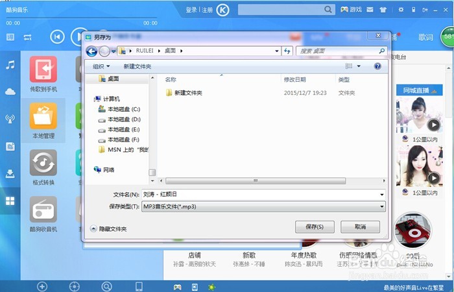Open the 保存类型 MP3 file type combo
Screen dimensions: 454x292
pyautogui.click(x=263, y=207)
